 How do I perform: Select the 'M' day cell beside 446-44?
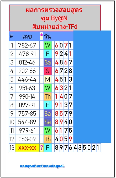[48, 80]
